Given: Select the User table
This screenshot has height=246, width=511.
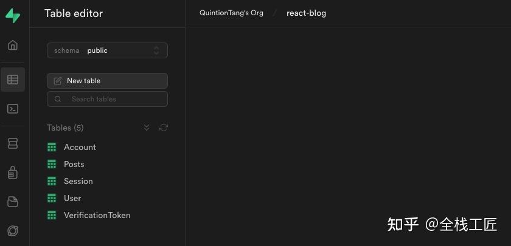Looking at the screenshot, I should pos(72,198).
